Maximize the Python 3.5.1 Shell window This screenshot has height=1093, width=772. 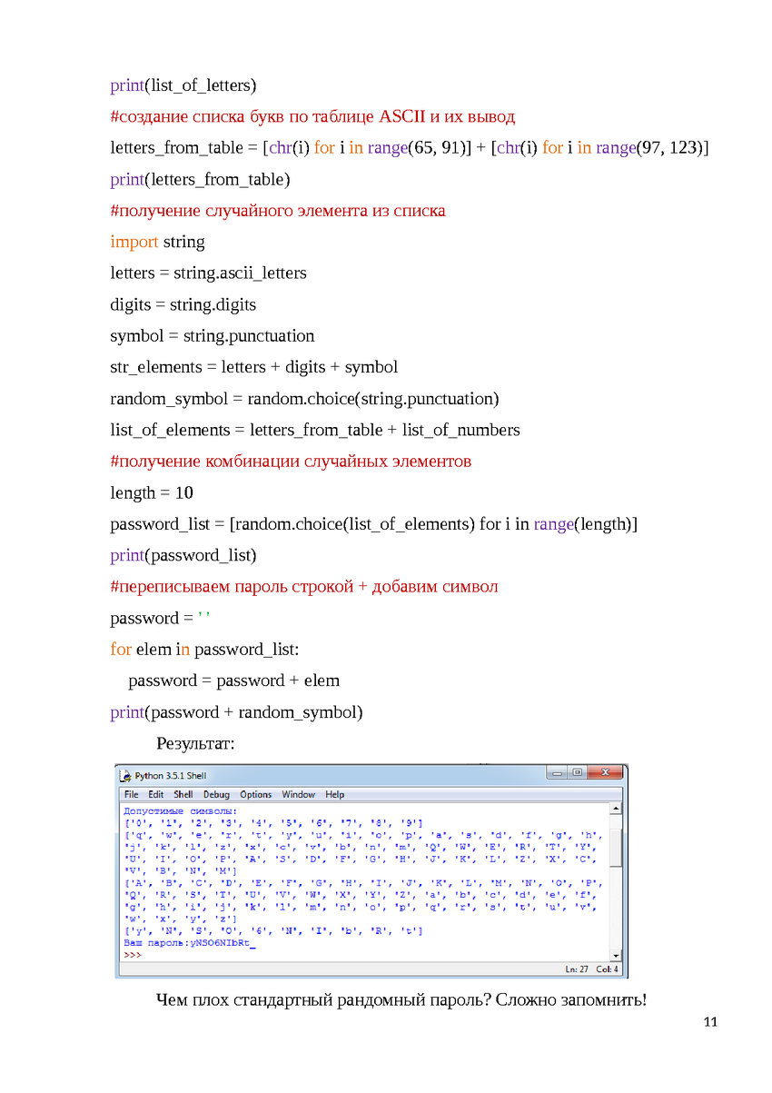click(577, 773)
